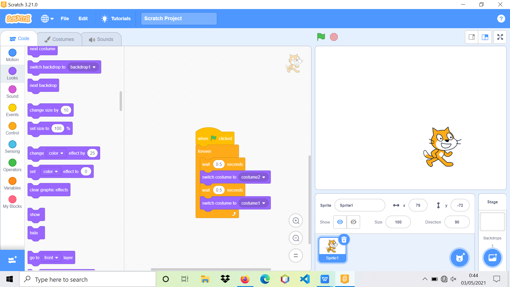This screenshot has height=287, width=510.
Task: Enter full screen stage mode
Action: [x=500, y=37]
